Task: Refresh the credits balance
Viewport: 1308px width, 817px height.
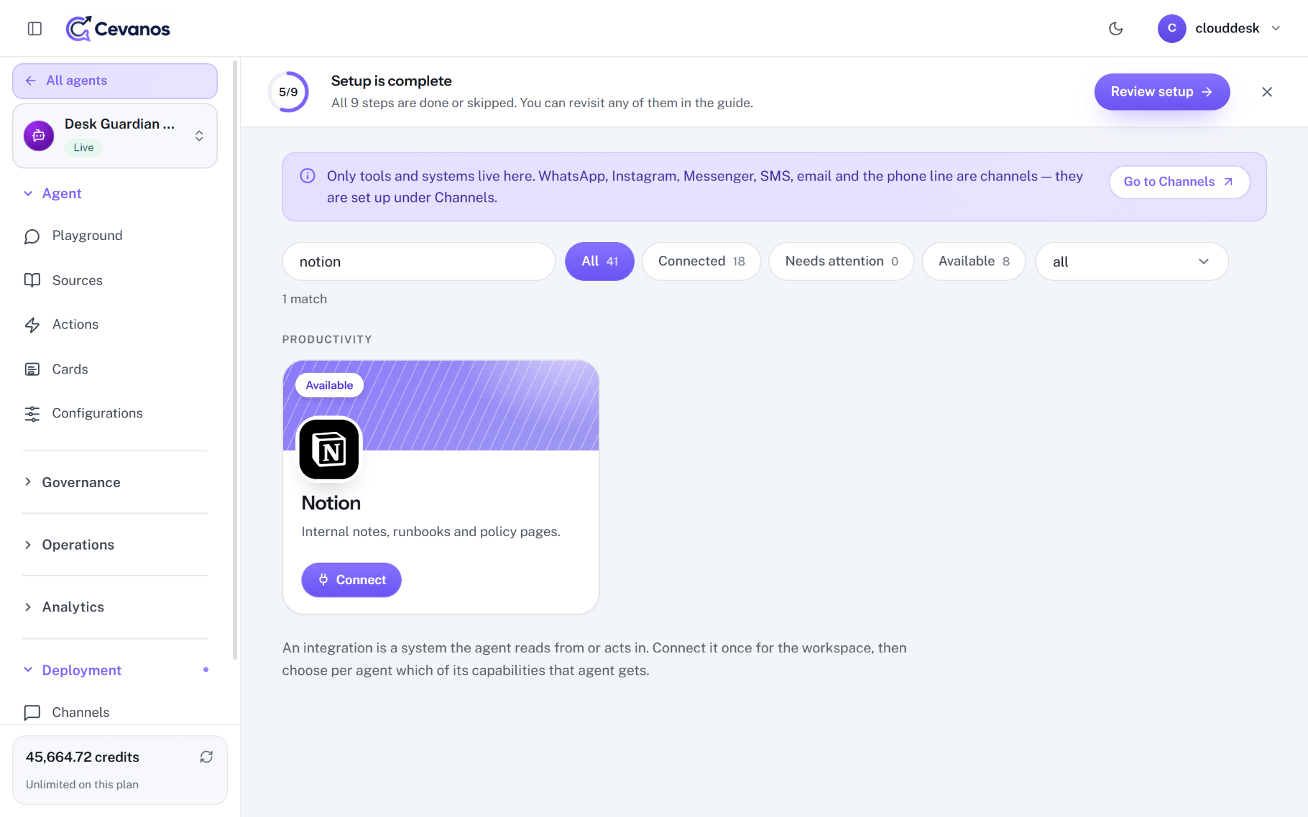Action: click(x=206, y=757)
